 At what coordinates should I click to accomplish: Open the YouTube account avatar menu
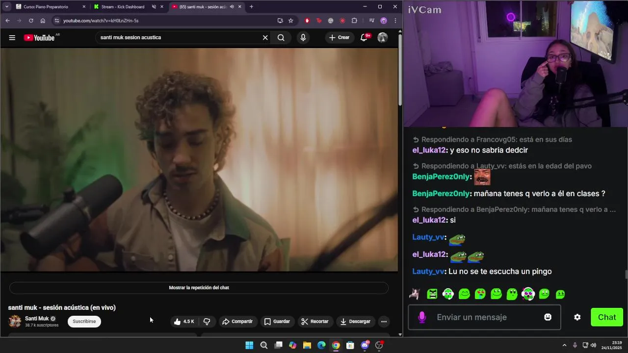pyautogui.click(x=383, y=37)
